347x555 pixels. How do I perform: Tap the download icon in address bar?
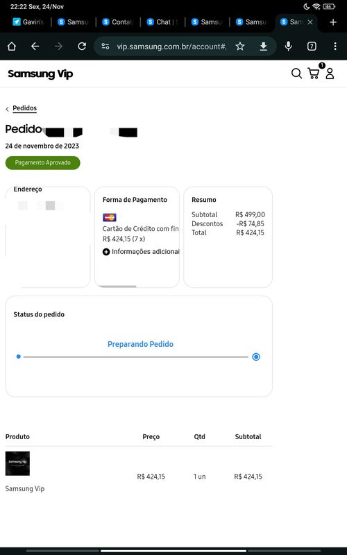point(264,46)
